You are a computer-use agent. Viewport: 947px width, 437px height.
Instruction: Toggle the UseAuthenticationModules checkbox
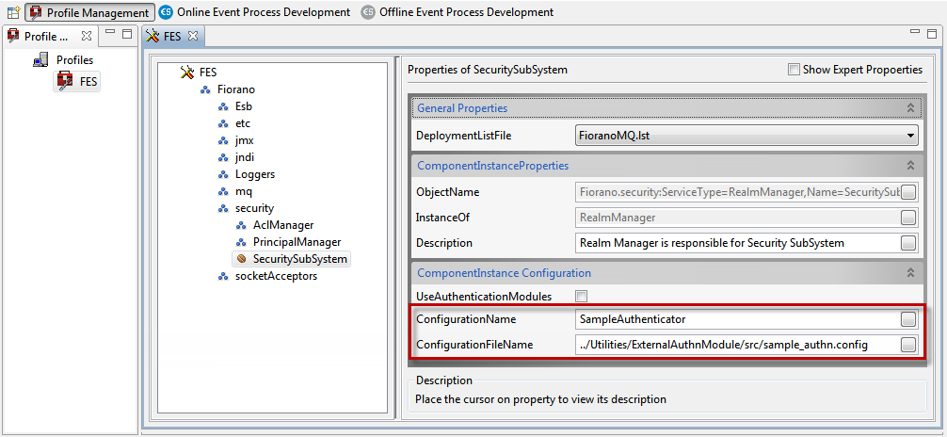(x=582, y=297)
